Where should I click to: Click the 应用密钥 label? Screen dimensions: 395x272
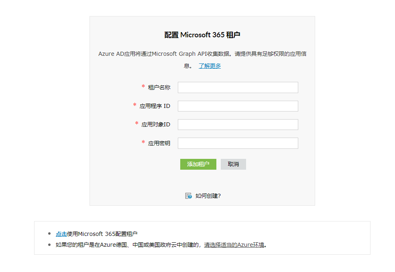click(x=159, y=143)
